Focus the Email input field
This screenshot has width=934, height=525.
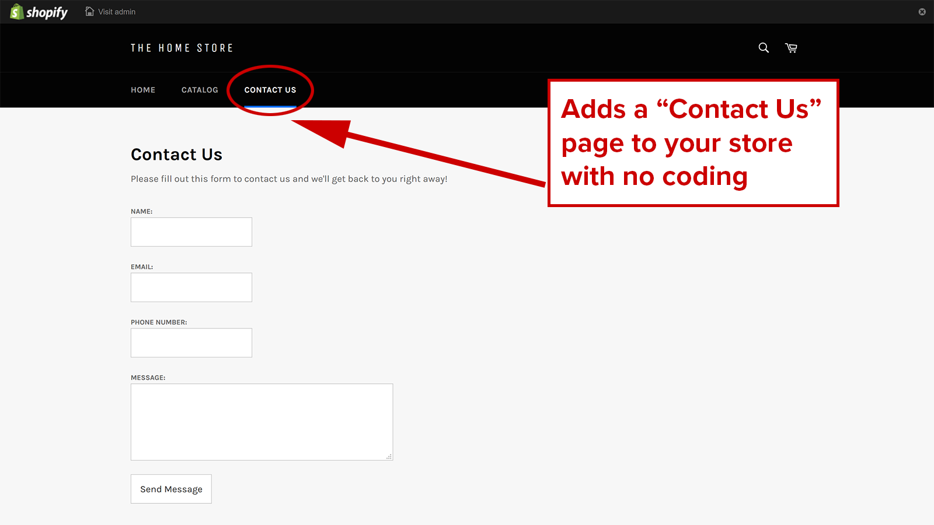coord(191,288)
